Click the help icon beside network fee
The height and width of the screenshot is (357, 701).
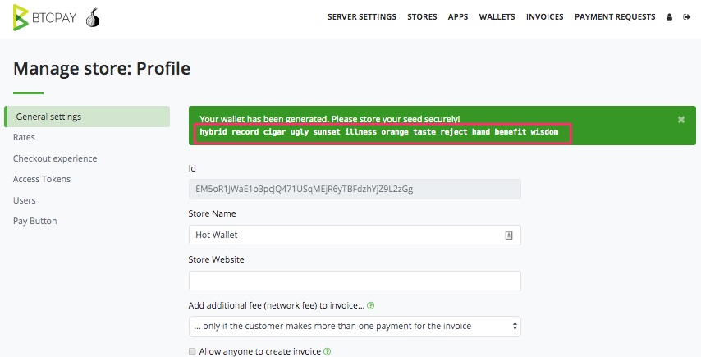[371, 305]
